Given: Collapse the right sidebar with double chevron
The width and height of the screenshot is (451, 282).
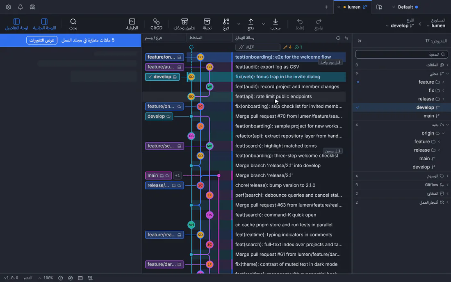Looking at the screenshot, I should 360,41.
